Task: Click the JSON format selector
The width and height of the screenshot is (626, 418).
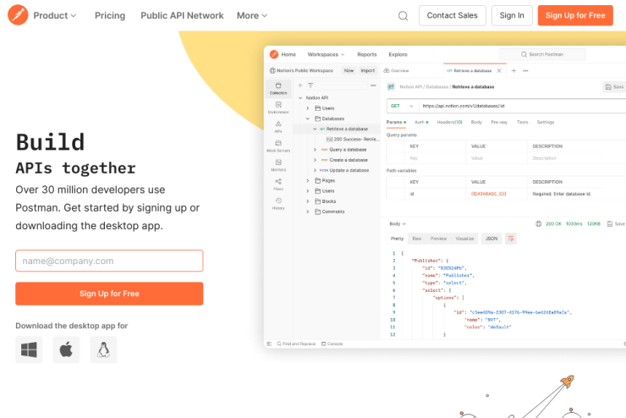Action: pos(491,239)
